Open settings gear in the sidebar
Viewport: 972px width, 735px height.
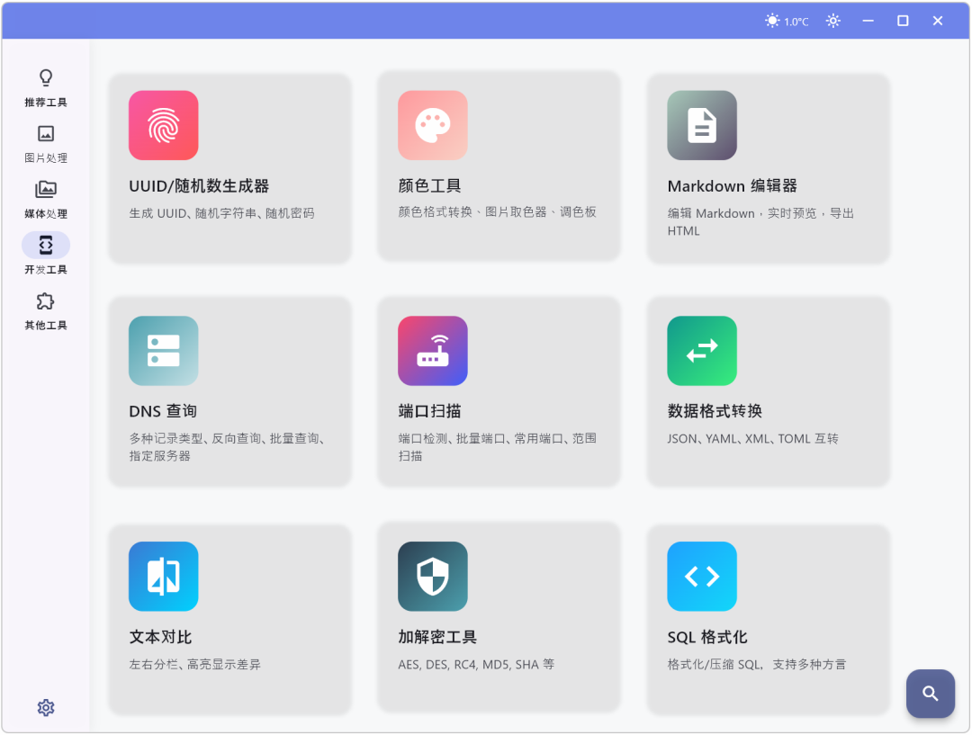pos(46,707)
